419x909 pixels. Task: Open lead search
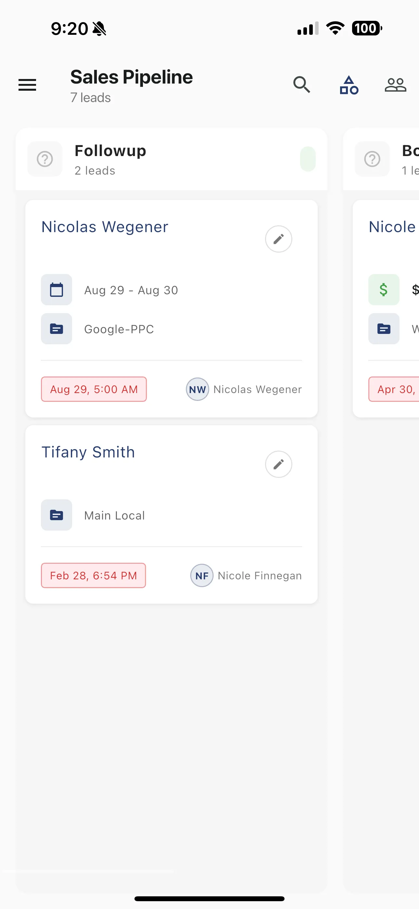(x=301, y=85)
